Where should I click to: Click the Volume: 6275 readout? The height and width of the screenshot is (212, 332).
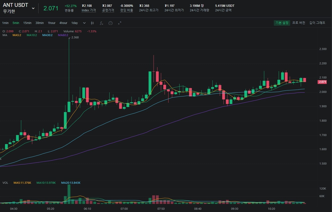coord(72,31)
